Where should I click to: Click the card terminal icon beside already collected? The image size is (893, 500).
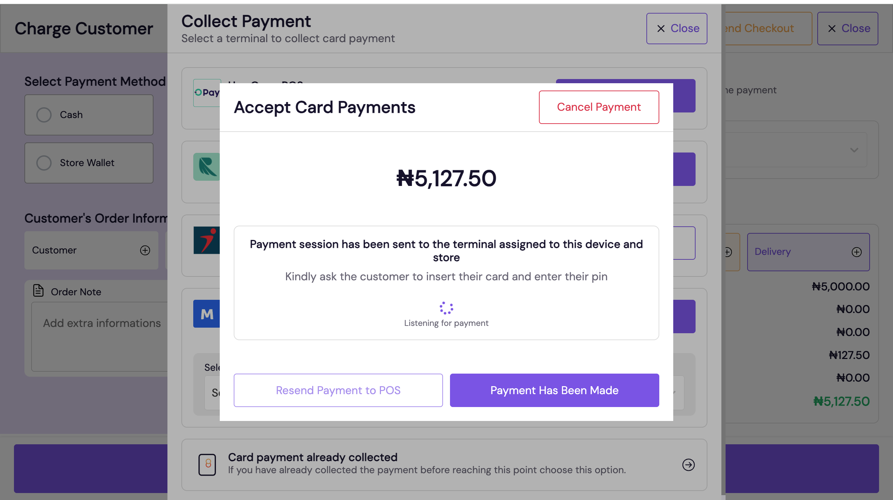coord(207,464)
